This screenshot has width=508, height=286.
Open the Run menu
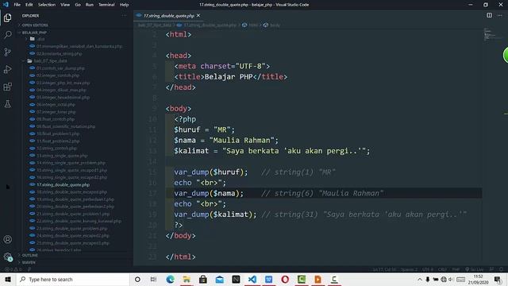click(90, 5)
